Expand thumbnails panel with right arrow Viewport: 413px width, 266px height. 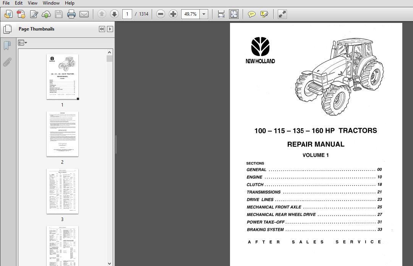pyautogui.click(x=110, y=29)
